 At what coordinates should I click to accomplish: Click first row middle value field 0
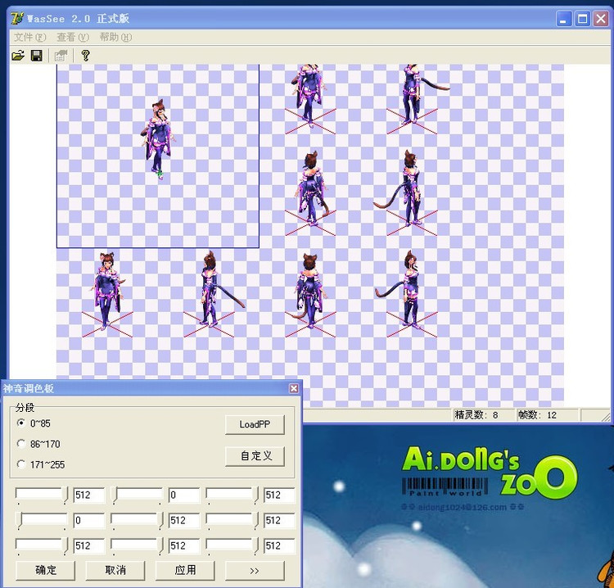(184, 495)
